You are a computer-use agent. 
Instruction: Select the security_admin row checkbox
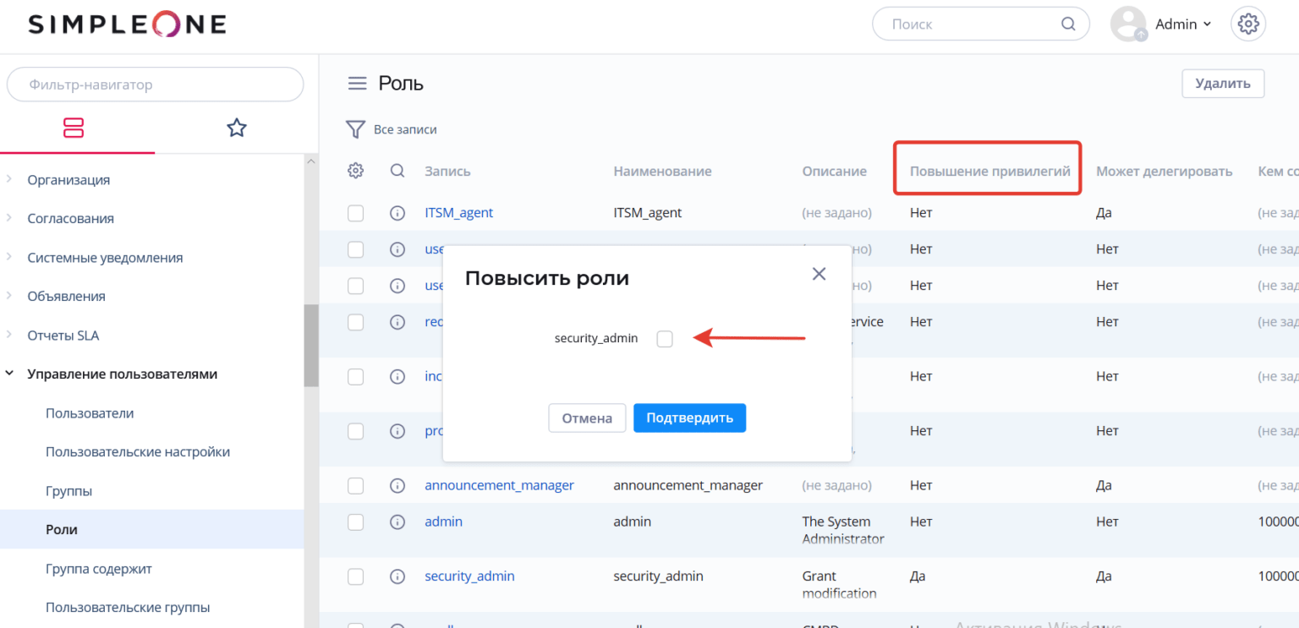coord(356,576)
